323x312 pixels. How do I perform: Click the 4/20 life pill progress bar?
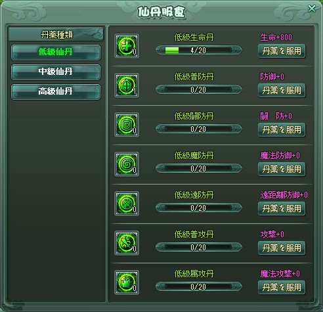(198, 51)
